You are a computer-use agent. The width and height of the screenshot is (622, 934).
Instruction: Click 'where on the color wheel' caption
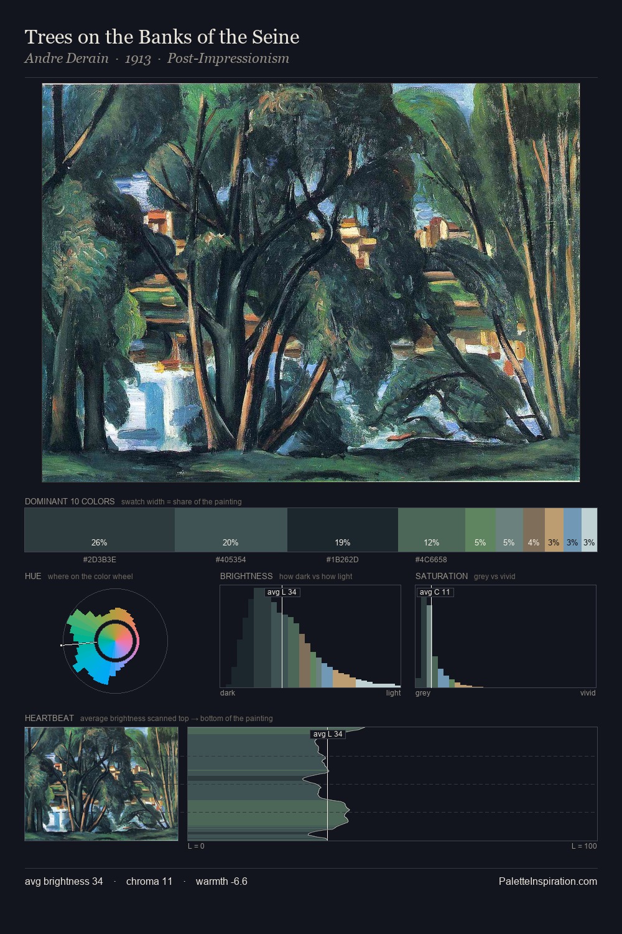click(x=90, y=577)
